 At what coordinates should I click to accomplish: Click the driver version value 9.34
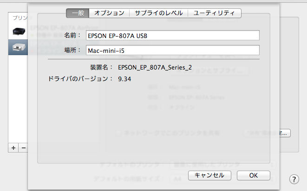pyautogui.click(x=124, y=79)
